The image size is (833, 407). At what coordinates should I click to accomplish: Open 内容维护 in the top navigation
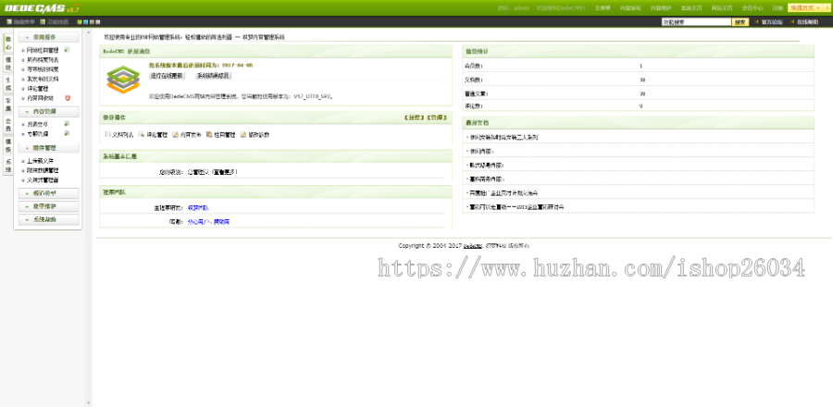[x=661, y=8]
